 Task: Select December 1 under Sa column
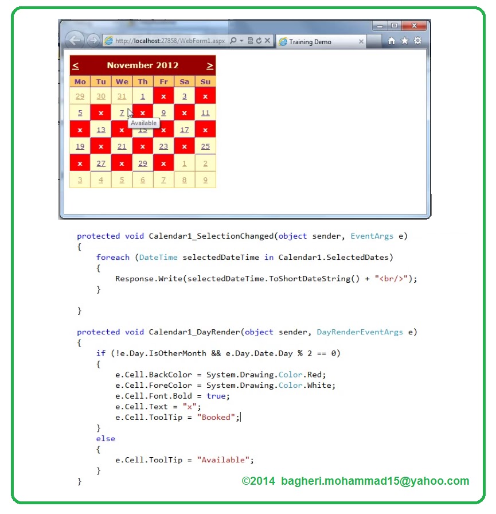click(185, 163)
